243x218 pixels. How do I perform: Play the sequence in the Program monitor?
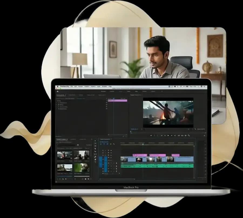(168, 136)
